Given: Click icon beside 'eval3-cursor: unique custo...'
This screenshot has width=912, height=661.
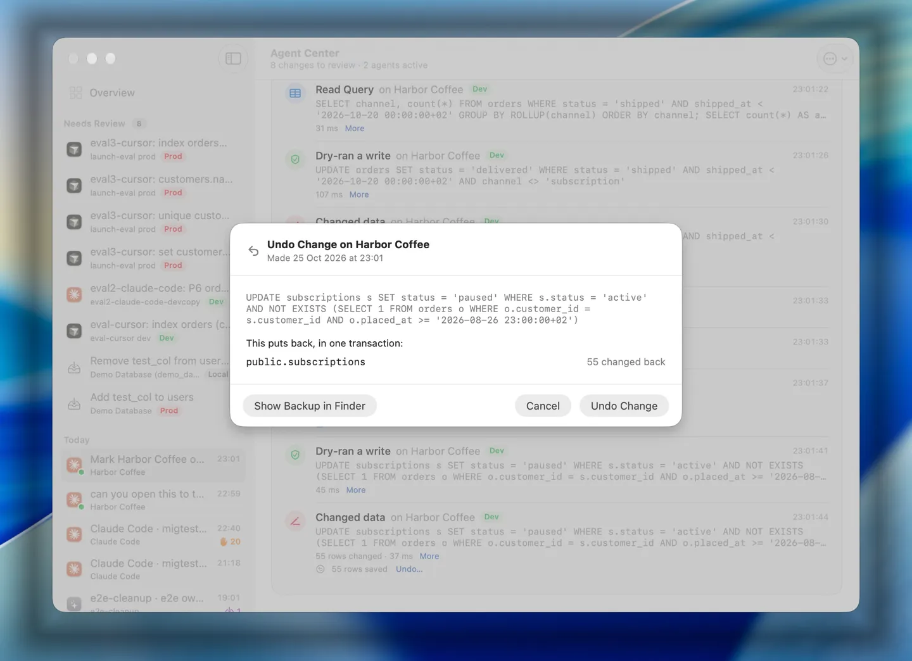Looking at the screenshot, I should [74, 222].
